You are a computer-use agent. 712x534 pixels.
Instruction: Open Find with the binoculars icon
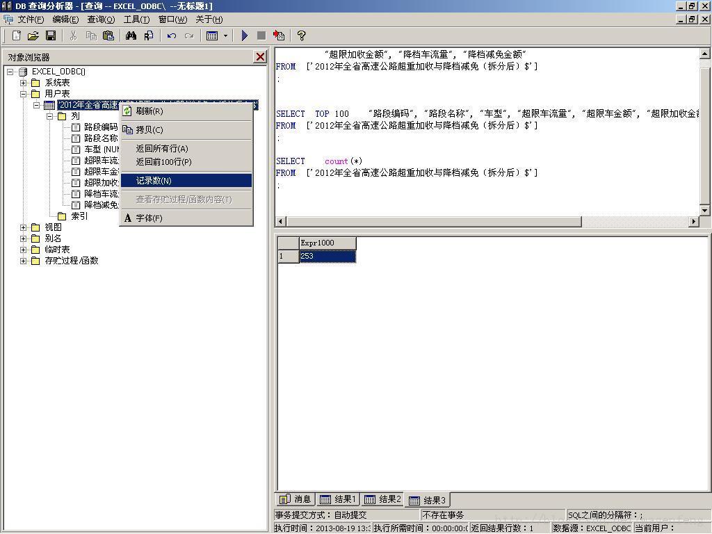131,35
